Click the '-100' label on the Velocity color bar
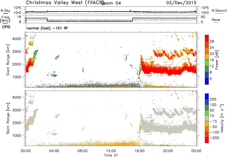The width and height of the screenshot is (227, 157). pos(215,132)
